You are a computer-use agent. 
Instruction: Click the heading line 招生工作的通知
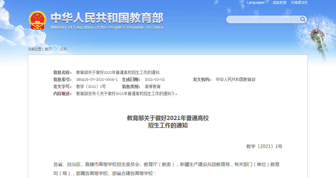coord(168,125)
